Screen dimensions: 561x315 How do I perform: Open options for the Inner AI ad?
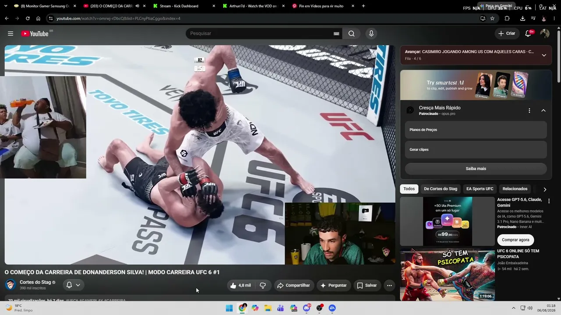click(549, 201)
